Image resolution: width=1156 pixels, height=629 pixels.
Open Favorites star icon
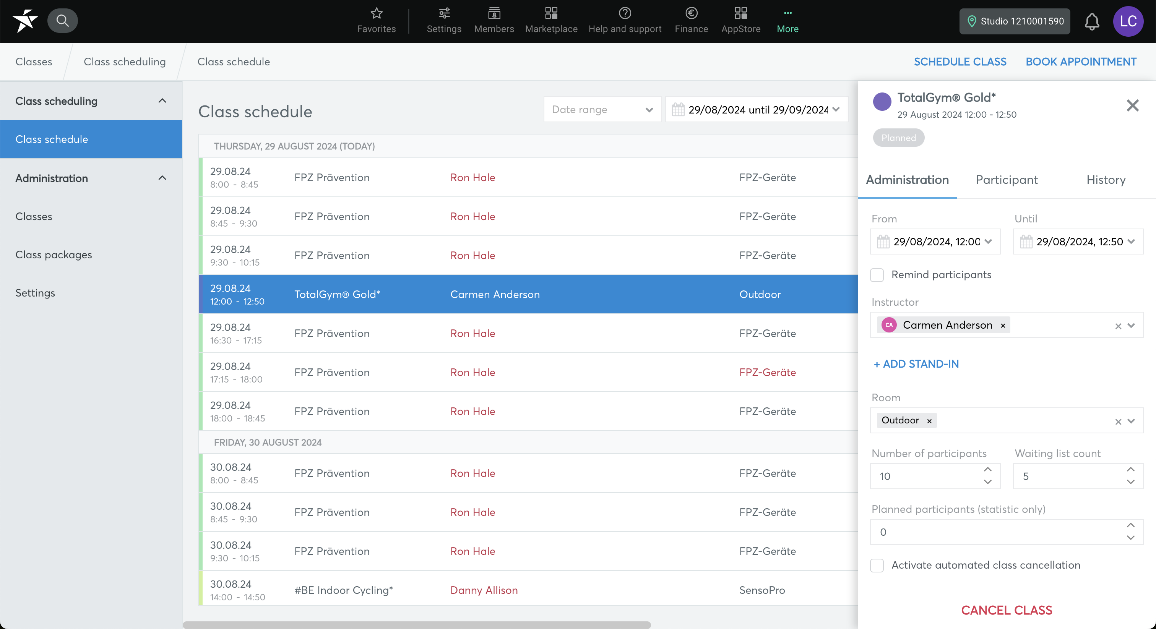click(376, 13)
